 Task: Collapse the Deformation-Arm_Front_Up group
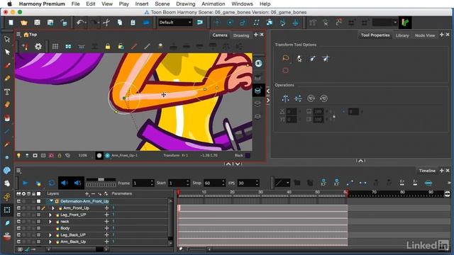click(51, 201)
